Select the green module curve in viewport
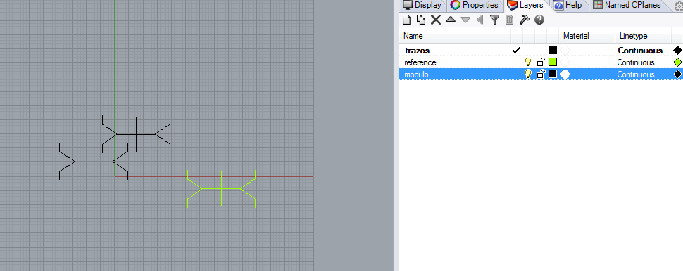Image resolution: width=683 pixels, height=271 pixels. (x=221, y=189)
